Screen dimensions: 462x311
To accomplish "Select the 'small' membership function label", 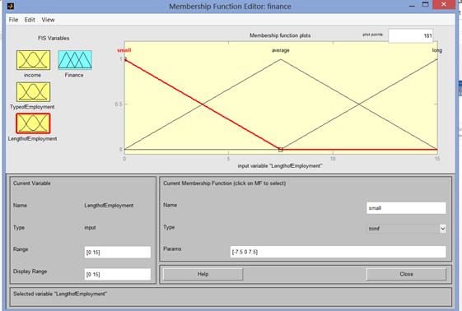I will pyautogui.click(x=124, y=50).
